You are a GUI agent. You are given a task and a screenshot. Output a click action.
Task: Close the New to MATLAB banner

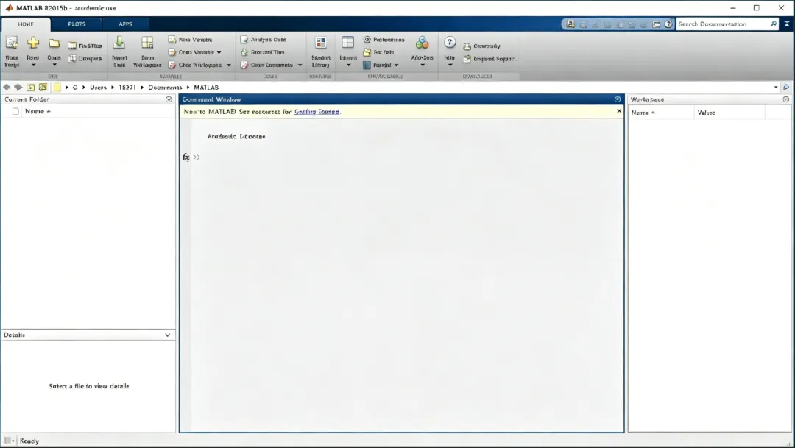(619, 111)
